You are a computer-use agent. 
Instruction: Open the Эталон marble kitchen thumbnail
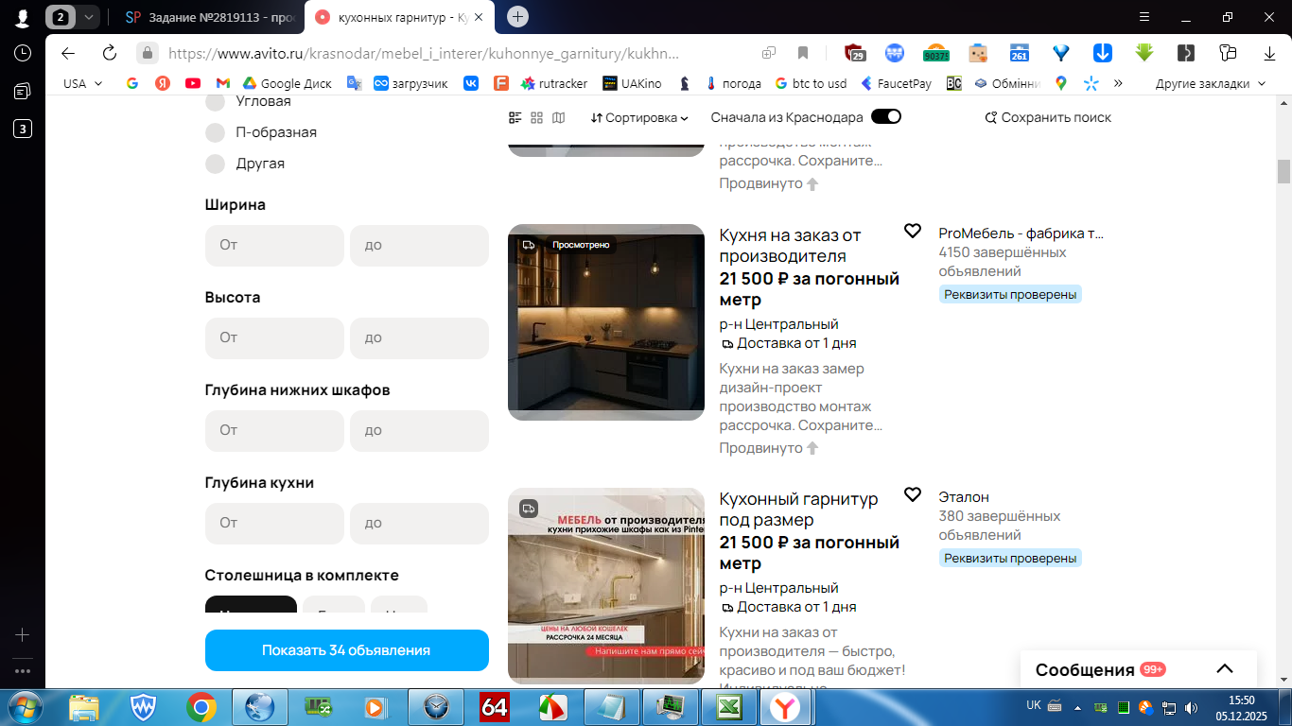click(x=606, y=586)
